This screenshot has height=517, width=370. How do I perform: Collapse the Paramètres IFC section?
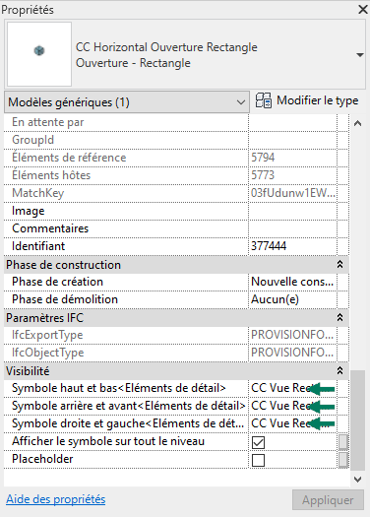click(x=339, y=317)
